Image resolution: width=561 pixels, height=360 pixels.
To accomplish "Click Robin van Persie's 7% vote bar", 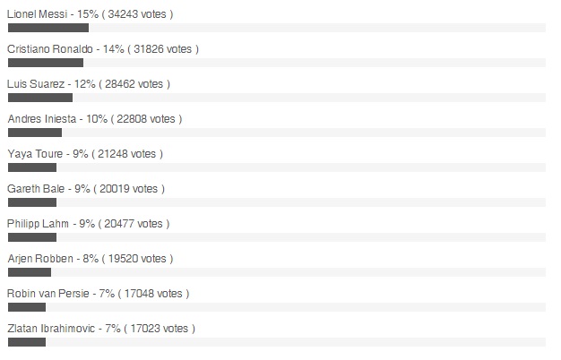I will [x=26, y=307].
